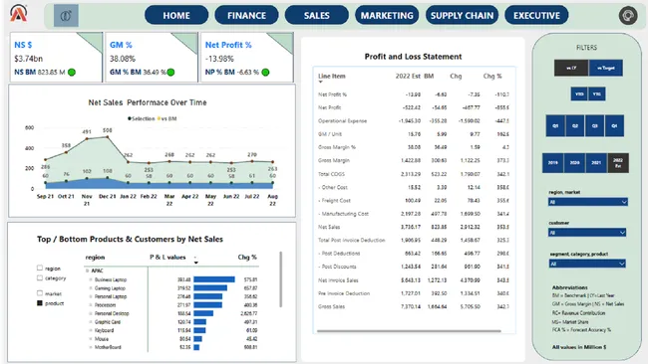The height and width of the screenshot is (364, 648).
Task: Click sort arrow under Line Item header
Action: (320, 82)
